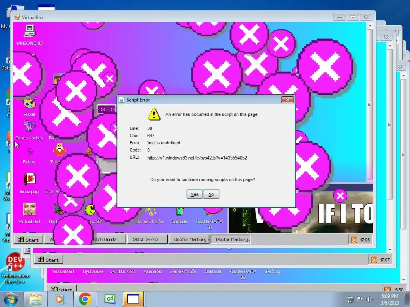Close the Script Error dialog

pyautogui.click(x=287, y=100)
